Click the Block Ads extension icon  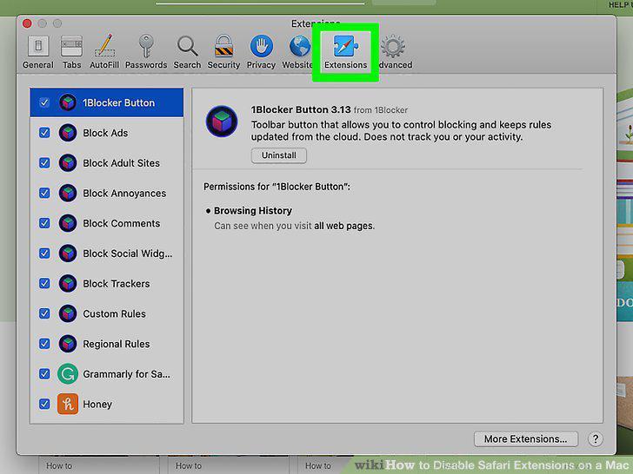pos(68,133)
